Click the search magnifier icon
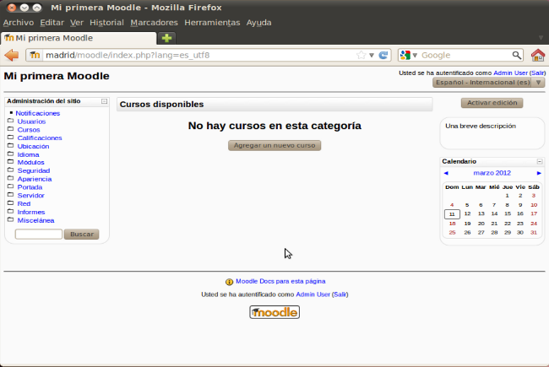 coord(514,55)
